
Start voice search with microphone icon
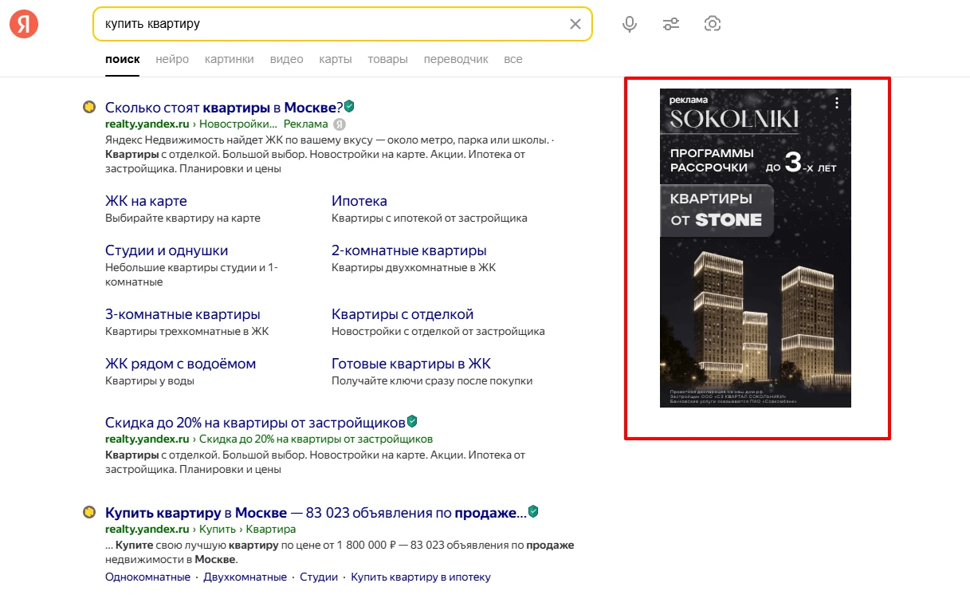pyautogui.click(x=630, y=24)
